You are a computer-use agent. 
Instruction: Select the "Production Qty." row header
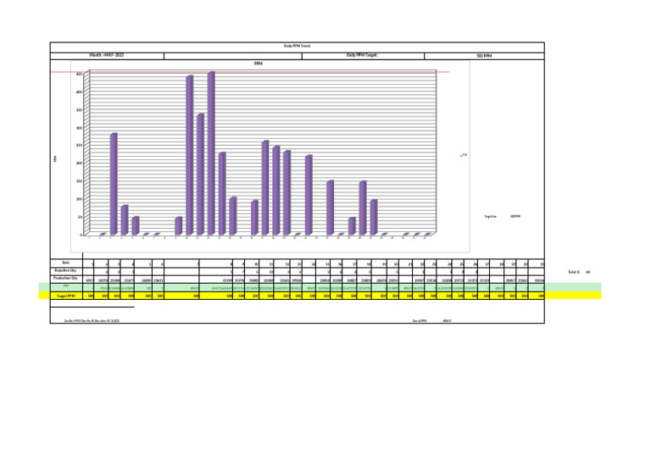click(x=66, y=279)
